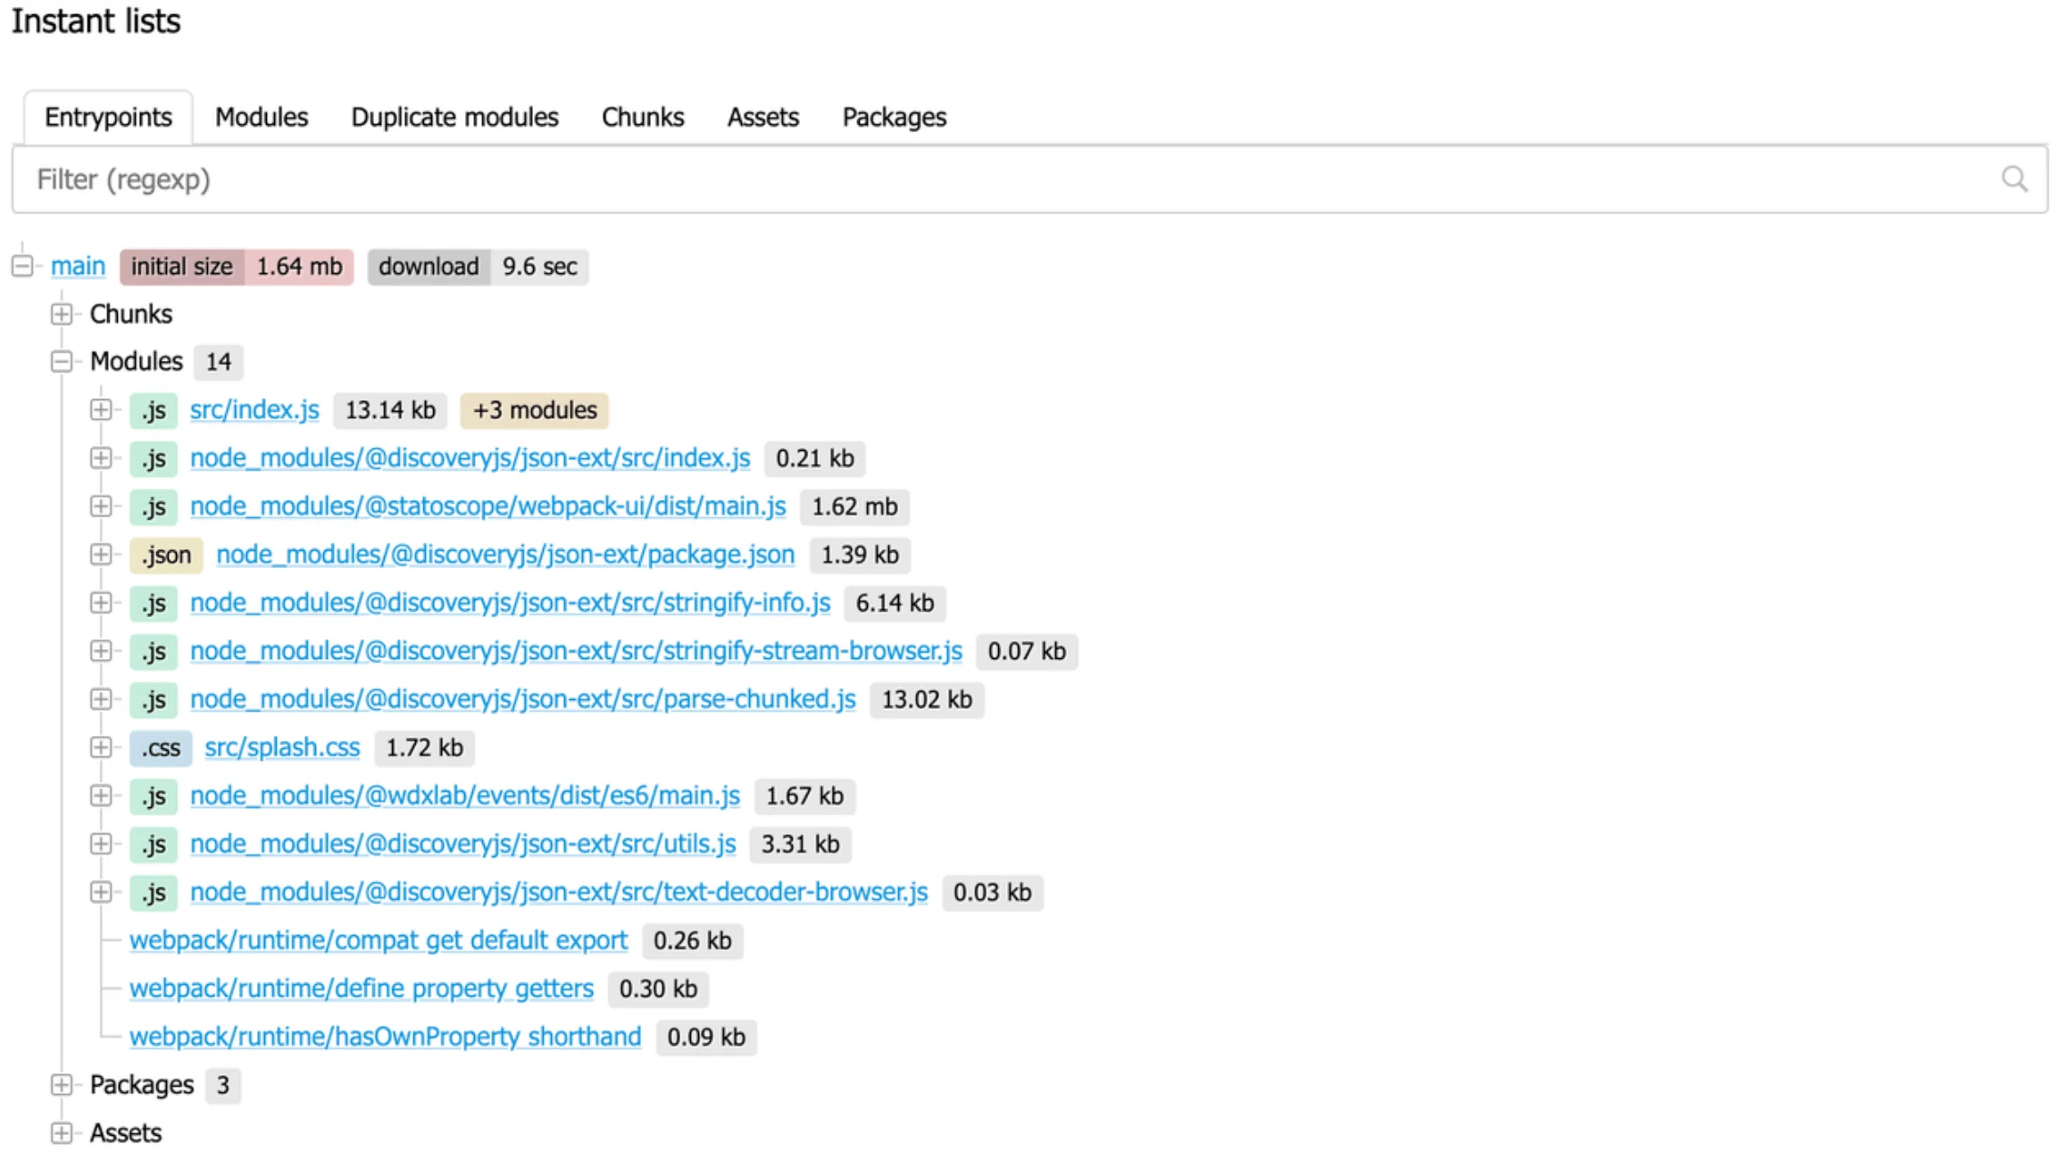Switch to the Modules tab
This screenshot has height=1159, width=2057.
click(x=262, y=117)
